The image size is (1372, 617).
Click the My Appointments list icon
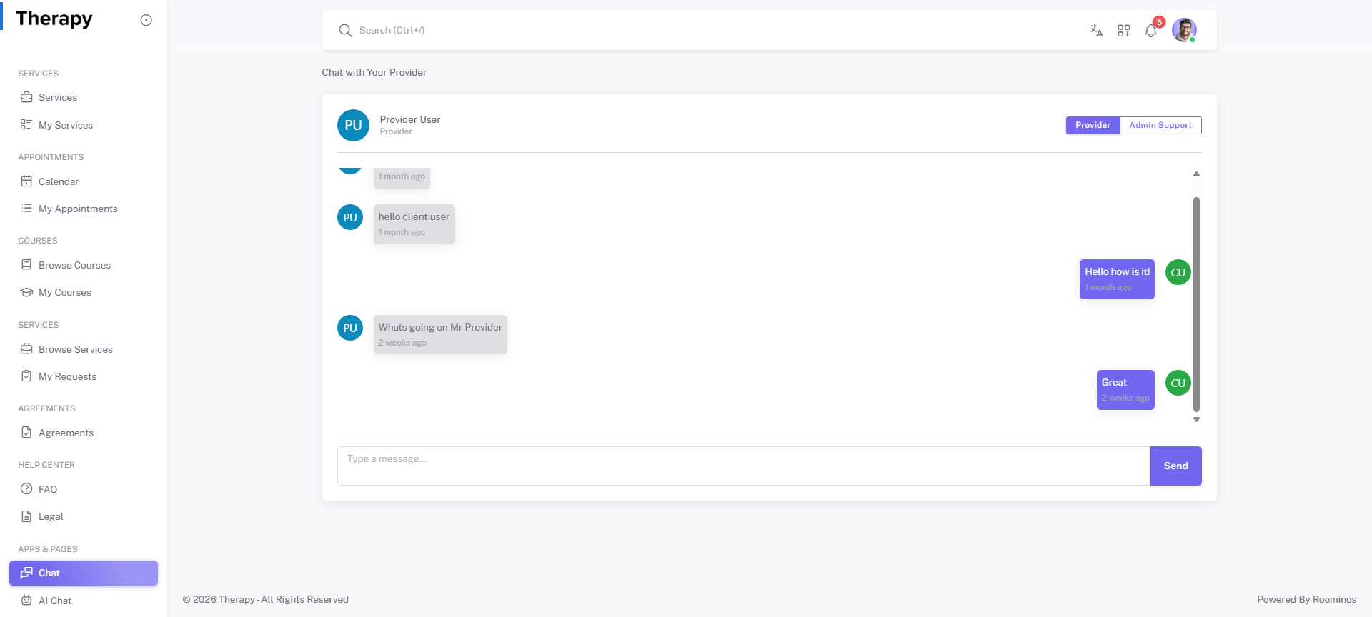[26, 208]
